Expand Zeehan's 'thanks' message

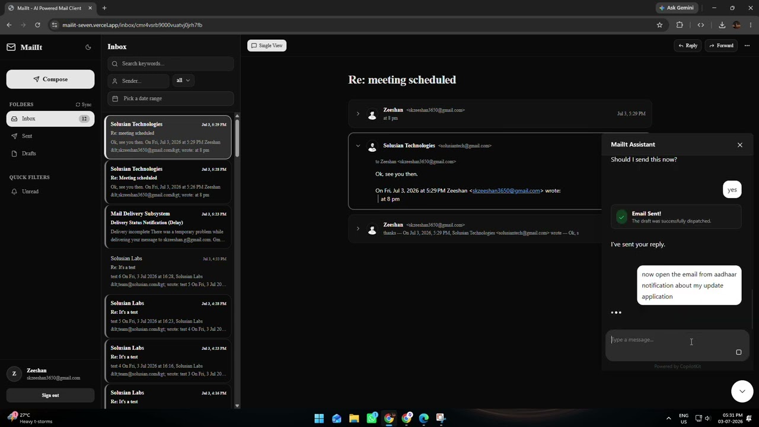(358, 229)
